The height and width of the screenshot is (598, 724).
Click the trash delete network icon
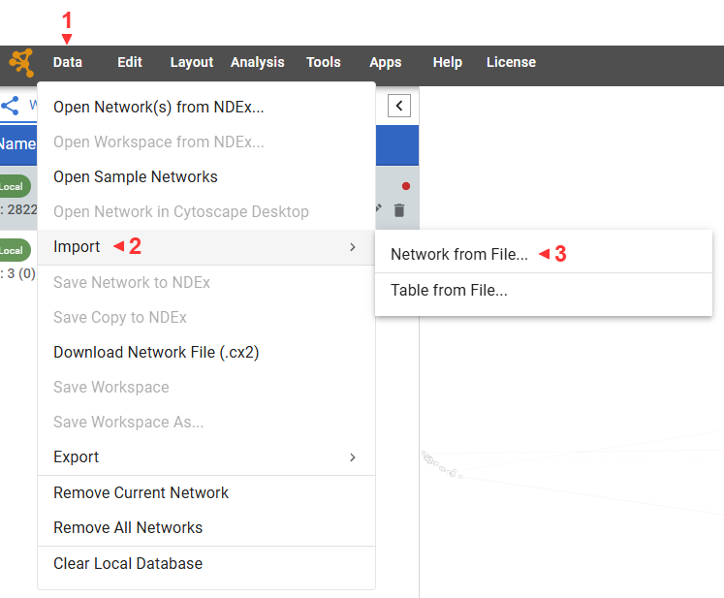(x=399, y=210)
